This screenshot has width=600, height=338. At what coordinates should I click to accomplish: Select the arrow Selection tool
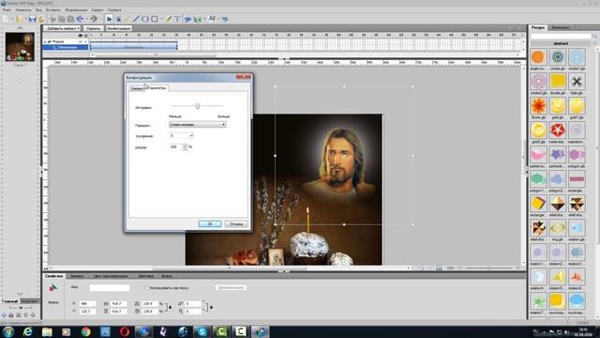[109, 19]
